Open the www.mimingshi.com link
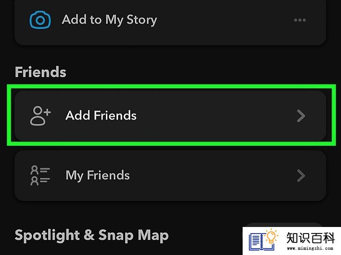The image size is (341, 255). coord(310,248)
